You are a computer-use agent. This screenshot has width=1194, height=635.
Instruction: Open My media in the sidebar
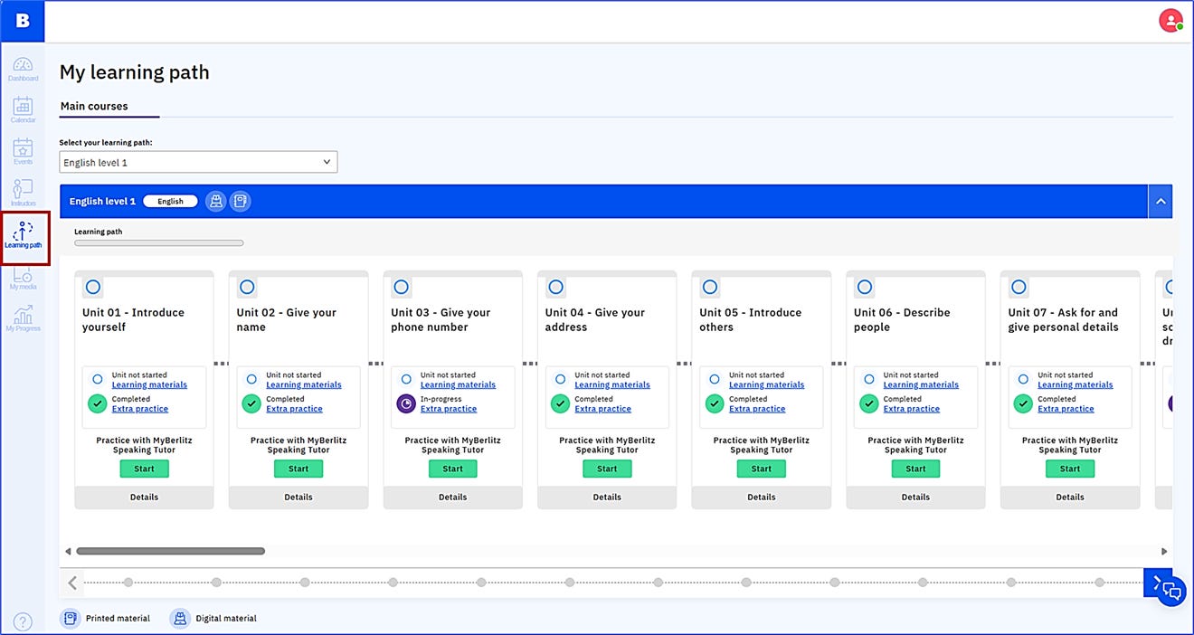pyautogui.click(x=24, y=279)
